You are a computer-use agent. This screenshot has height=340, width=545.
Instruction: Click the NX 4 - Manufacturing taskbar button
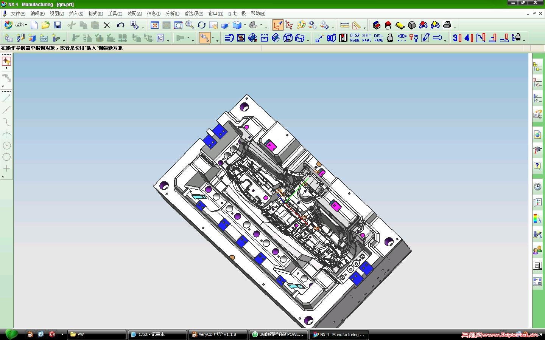click(x=339, y=334)
